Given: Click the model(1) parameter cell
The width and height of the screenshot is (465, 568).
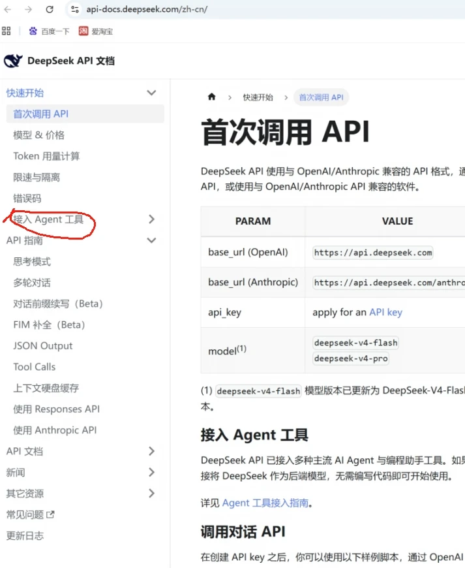Looking at the screenshot, I should (253, 351).
